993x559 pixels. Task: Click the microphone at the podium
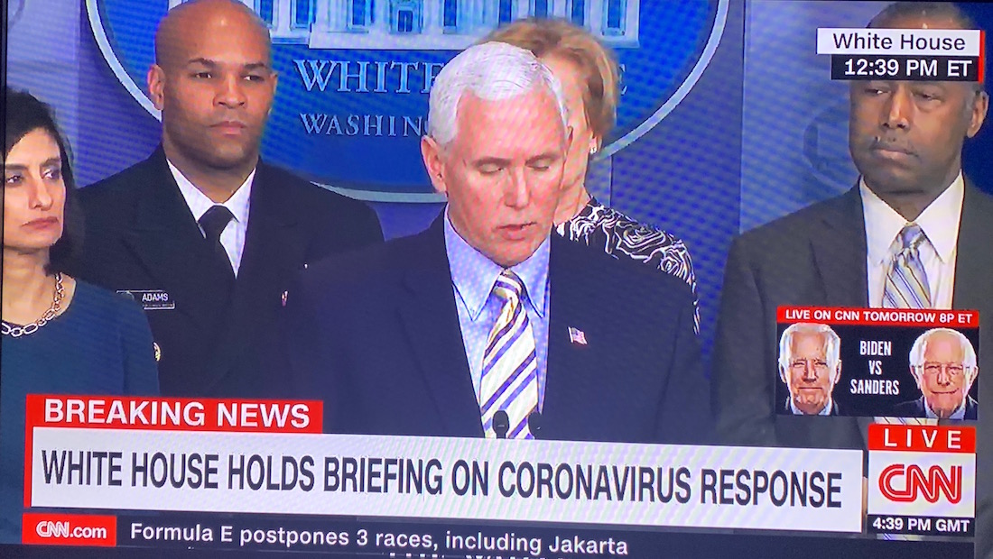point(501,423)
